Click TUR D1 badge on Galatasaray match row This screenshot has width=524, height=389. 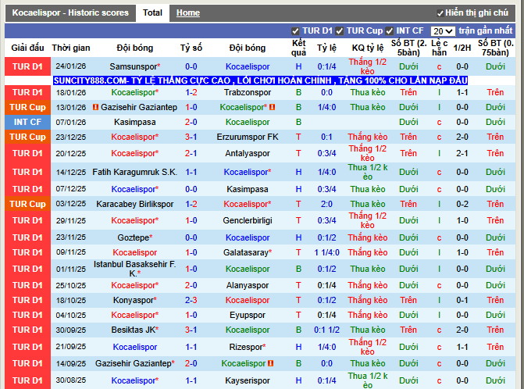pos(27,253)
